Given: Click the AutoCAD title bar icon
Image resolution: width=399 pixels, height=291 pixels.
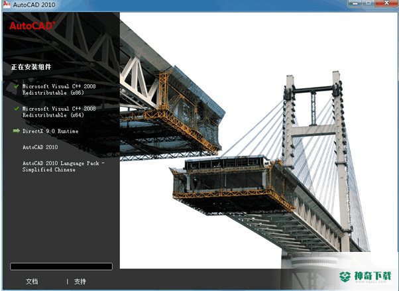Looking at the screenshot, I should click(7, 5).
